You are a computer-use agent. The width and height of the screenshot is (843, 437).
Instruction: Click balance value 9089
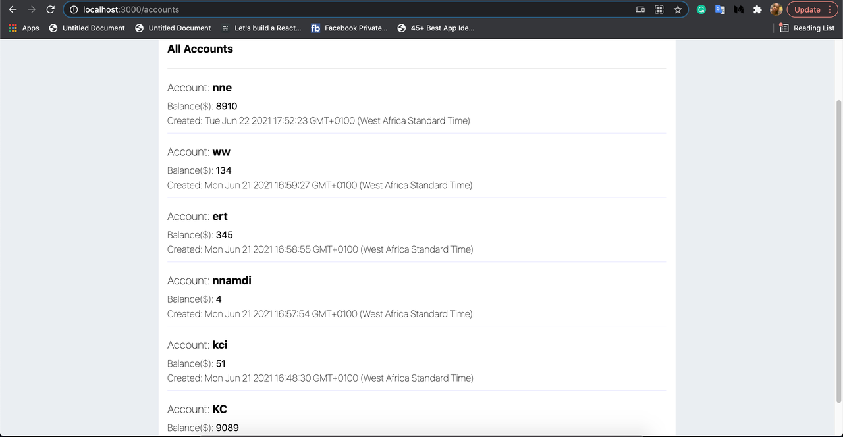pyautogui.click(x=227, y=428)
